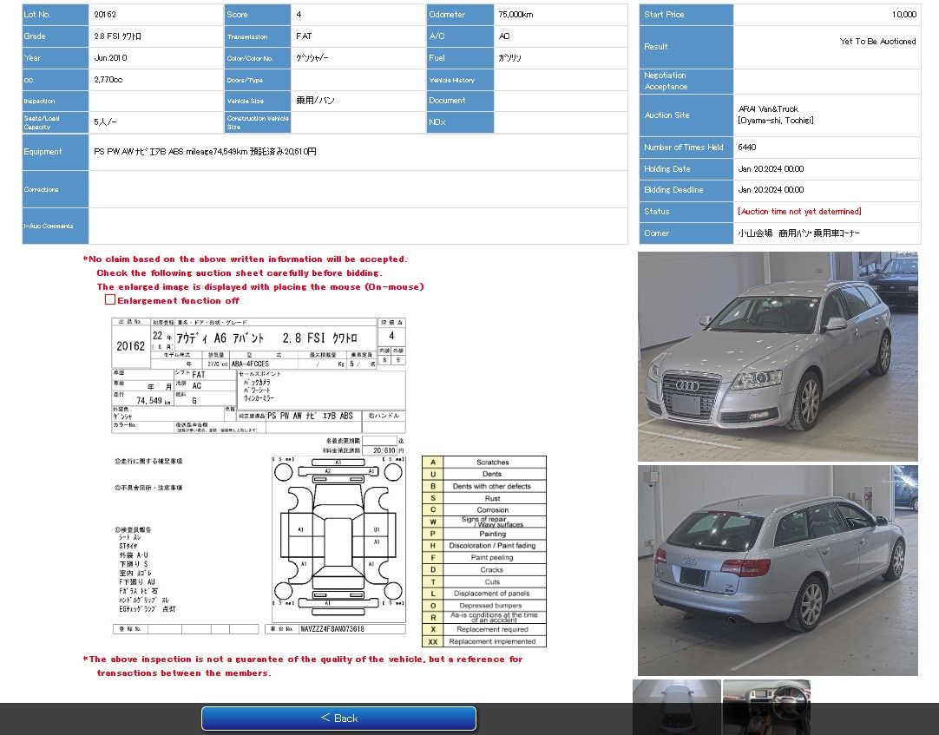Image resolution: width=939 pixels, height=735 pixels.
Task: Tick the Enlargement function off checkbox
Action: click(x=110, y=299)
